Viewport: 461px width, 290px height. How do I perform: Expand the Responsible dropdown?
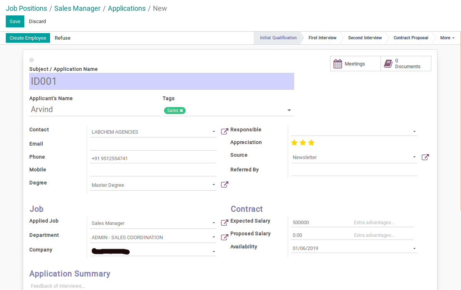[x=414, y=132]
